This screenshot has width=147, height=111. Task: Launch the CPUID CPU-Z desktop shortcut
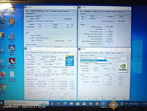pos(12,50)
